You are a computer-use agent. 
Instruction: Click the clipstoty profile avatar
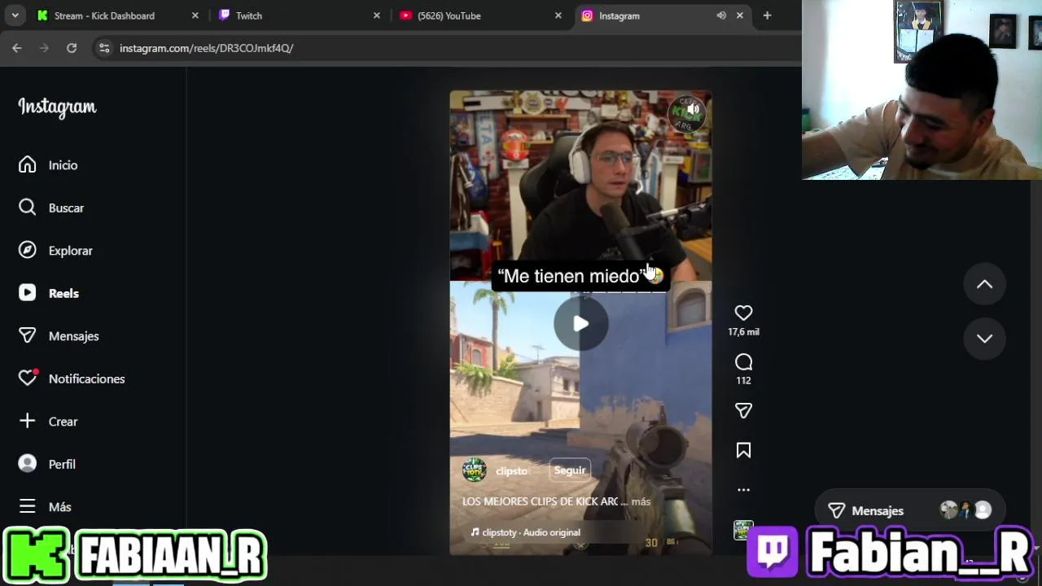point(474,470)
